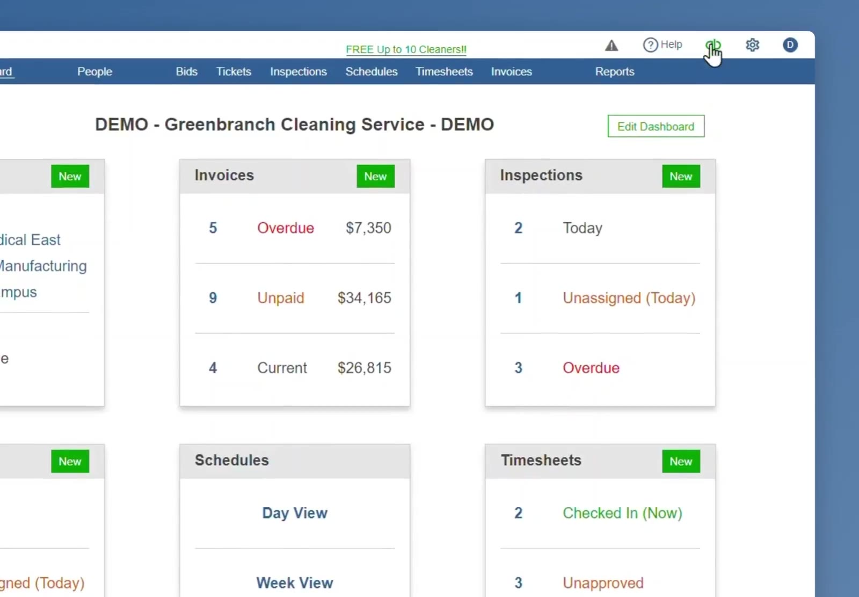The width and height of the screenshot is (859, 597).
Task: Open the user profile avatar D
Action: point(790,45)
